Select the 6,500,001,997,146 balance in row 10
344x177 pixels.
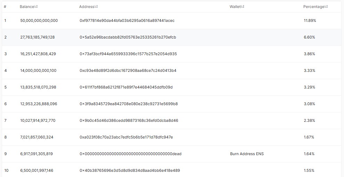click(x=36, y=170)
